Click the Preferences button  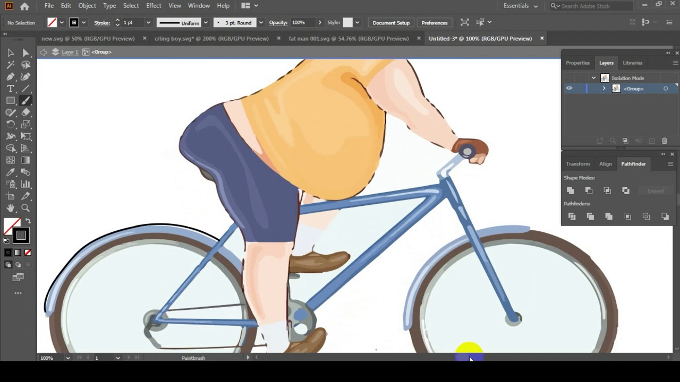tap(435, 23)
